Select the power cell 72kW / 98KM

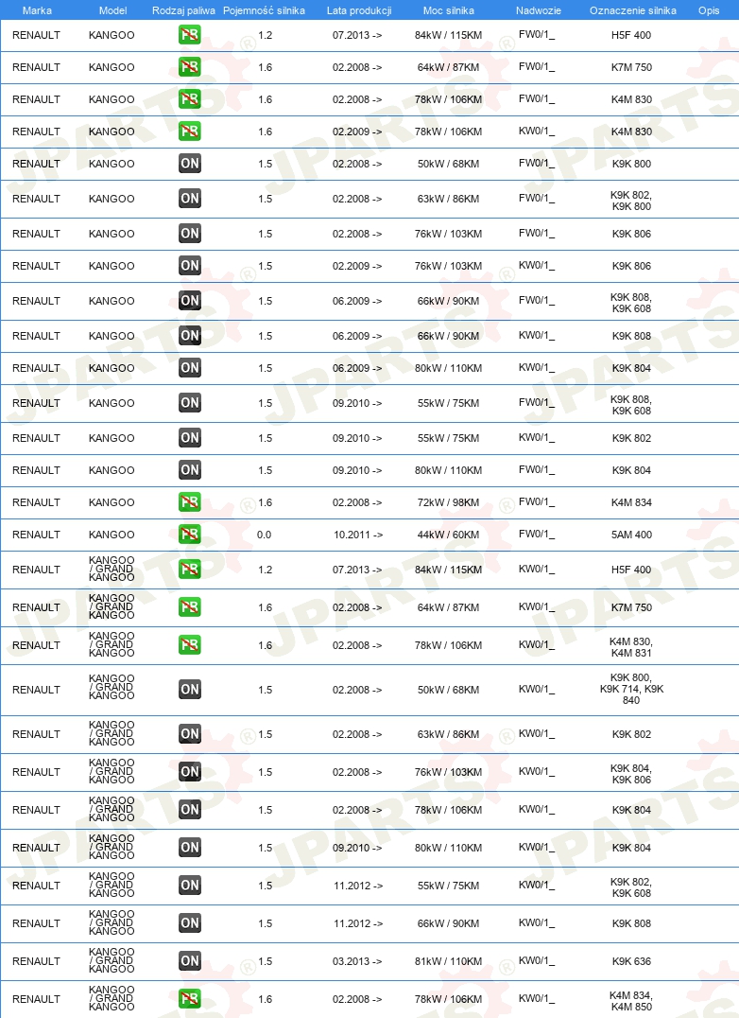[449, 502]
